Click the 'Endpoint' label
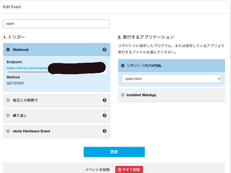231x173 pixels. [x=14, y=62]
